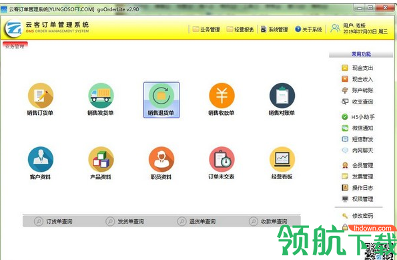
Task: Maximize the goOrderLite window
Action: (370, 8)
